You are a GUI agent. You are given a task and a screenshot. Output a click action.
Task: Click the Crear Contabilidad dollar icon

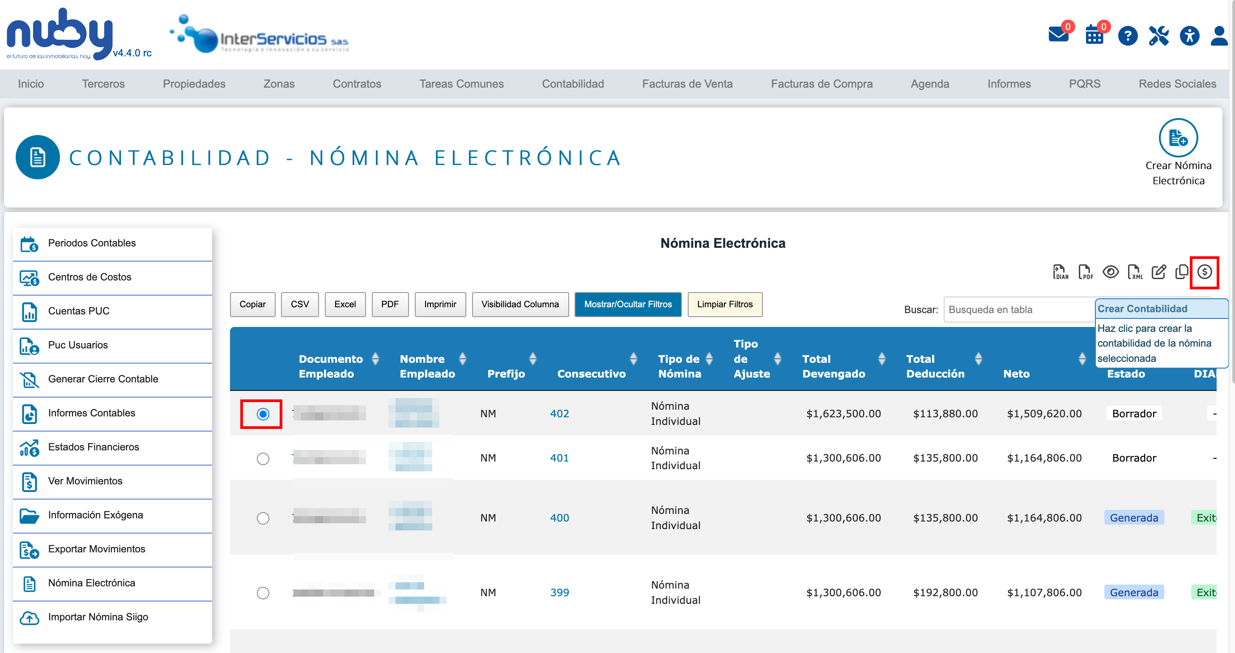coord(1204,272)
